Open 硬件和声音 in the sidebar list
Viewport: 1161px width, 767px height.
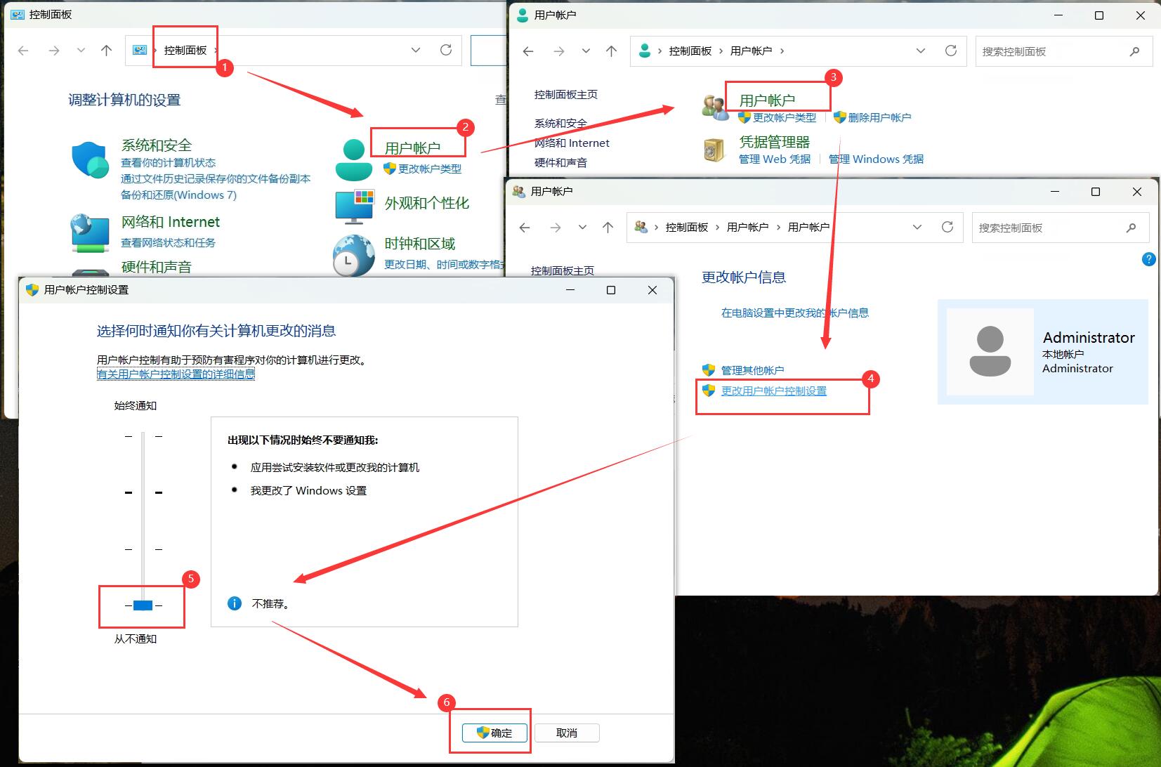[560, 162]
